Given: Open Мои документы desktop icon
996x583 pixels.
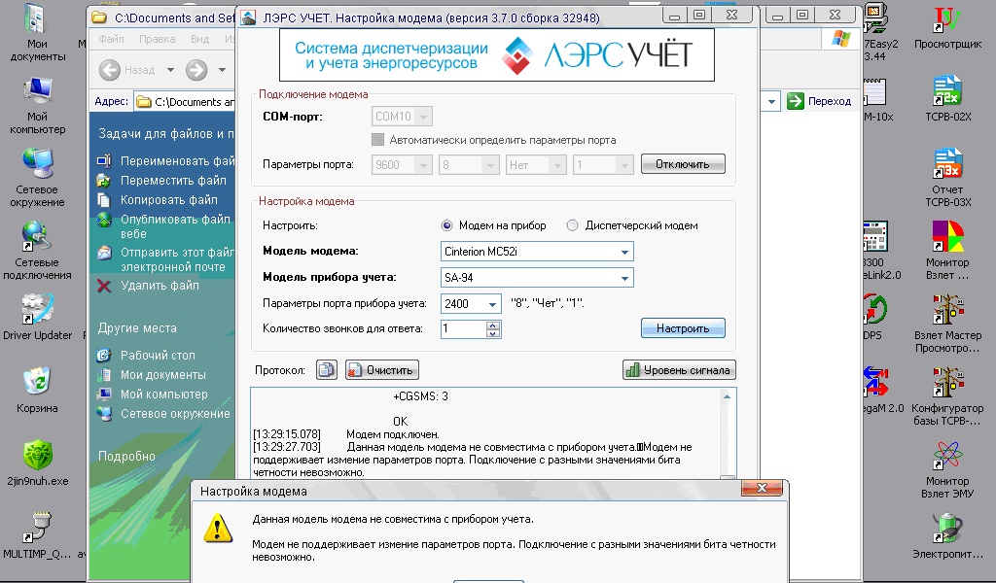Looking at the screenshot, I should pos(37,33).
